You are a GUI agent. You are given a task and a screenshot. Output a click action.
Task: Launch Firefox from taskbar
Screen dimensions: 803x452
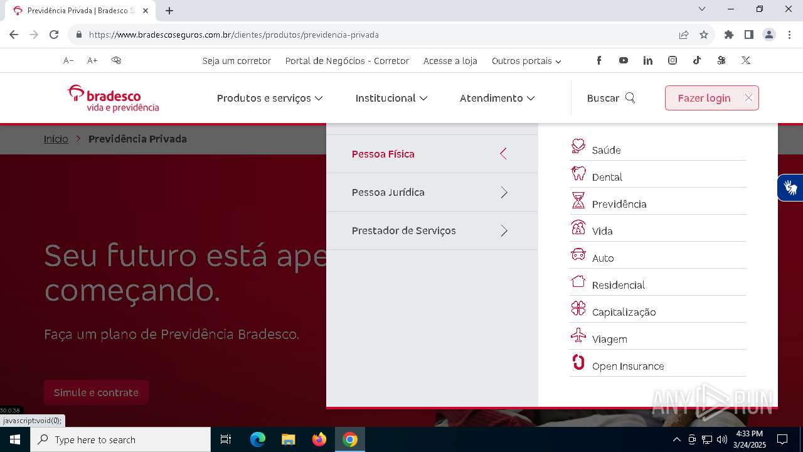point(319,439)
